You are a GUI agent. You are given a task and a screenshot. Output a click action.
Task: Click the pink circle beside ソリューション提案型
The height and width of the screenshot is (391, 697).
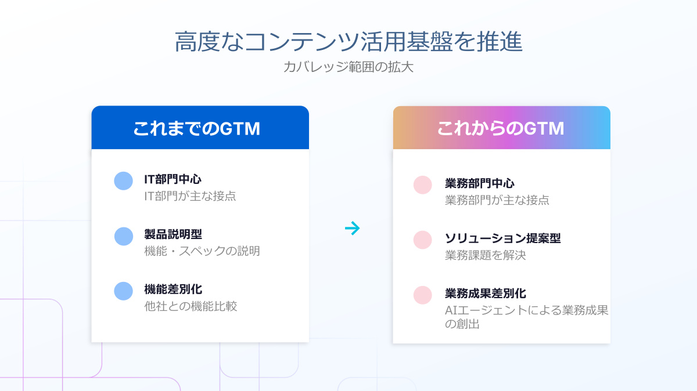[x=422, y=240]
